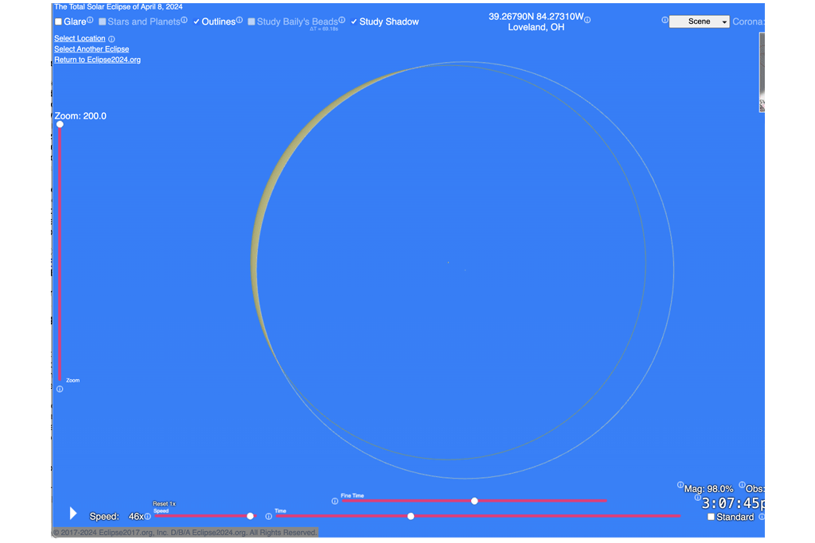Click the info icon after Speed 46x
This screenshot has width=815, height=543.
[x=147, y=517]
